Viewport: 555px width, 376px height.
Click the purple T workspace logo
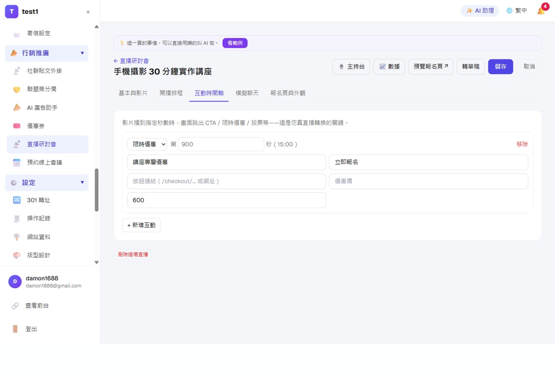[11, 12]
